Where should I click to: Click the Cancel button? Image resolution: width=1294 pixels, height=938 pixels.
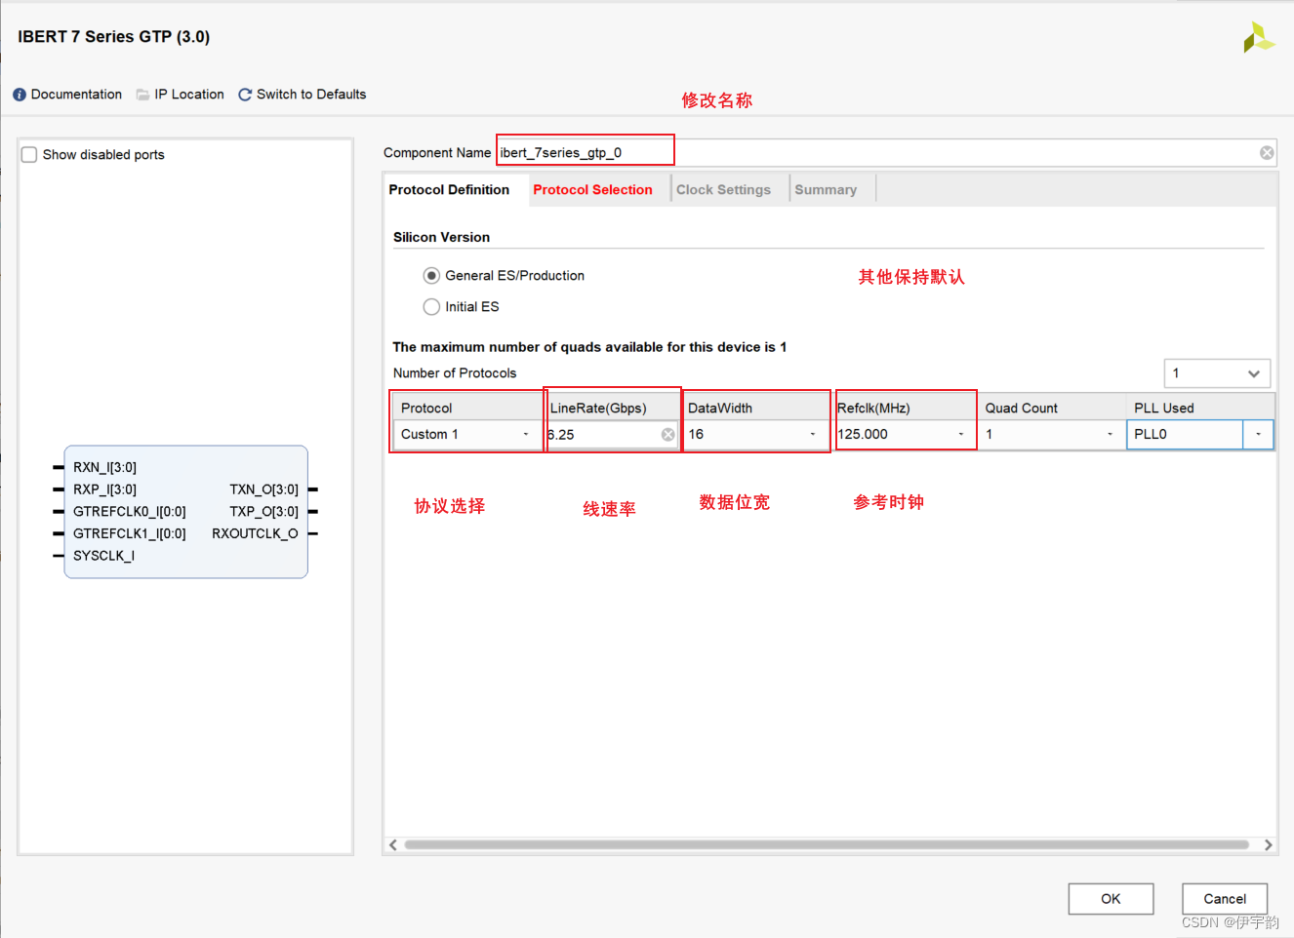pos(1225,899)
